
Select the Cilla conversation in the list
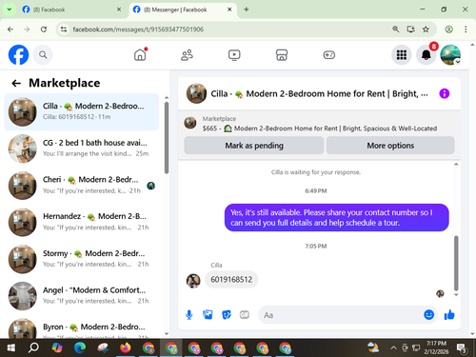coord(82,111)
